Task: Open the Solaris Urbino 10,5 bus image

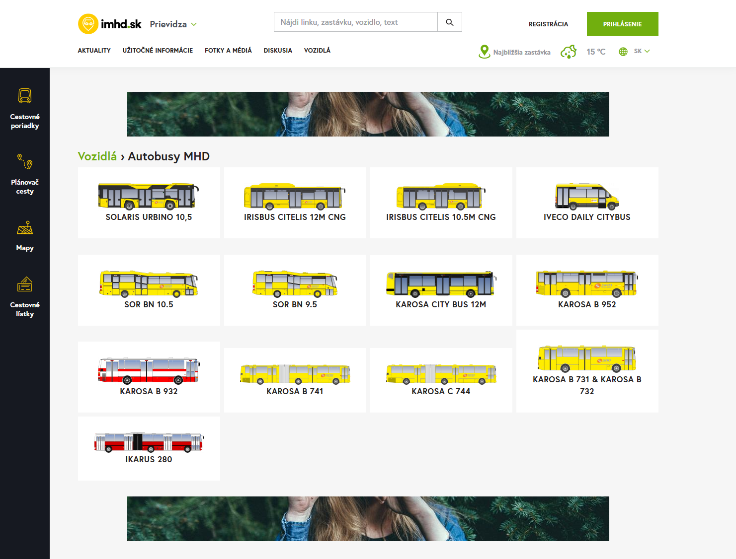Action: (x=149, y=196)
